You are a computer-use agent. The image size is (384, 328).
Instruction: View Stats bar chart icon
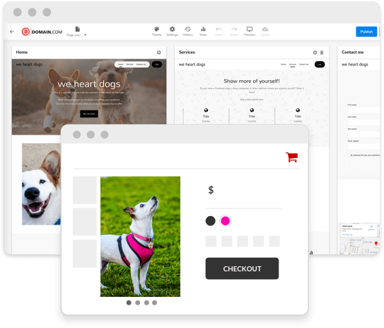pos(203,29)
